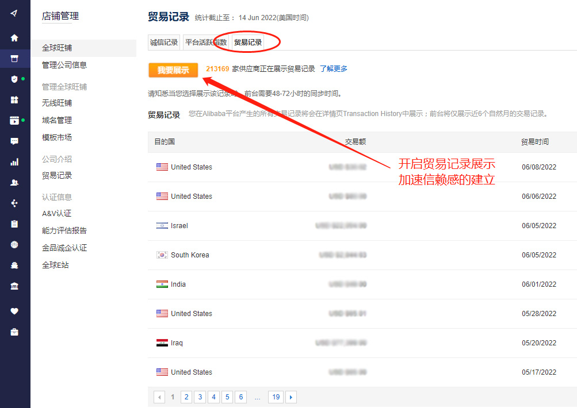The width and height of the screenshot is (577, 408).
Task: Click the highlighted storefront icon in sidebar
Action: click(15, 58)
